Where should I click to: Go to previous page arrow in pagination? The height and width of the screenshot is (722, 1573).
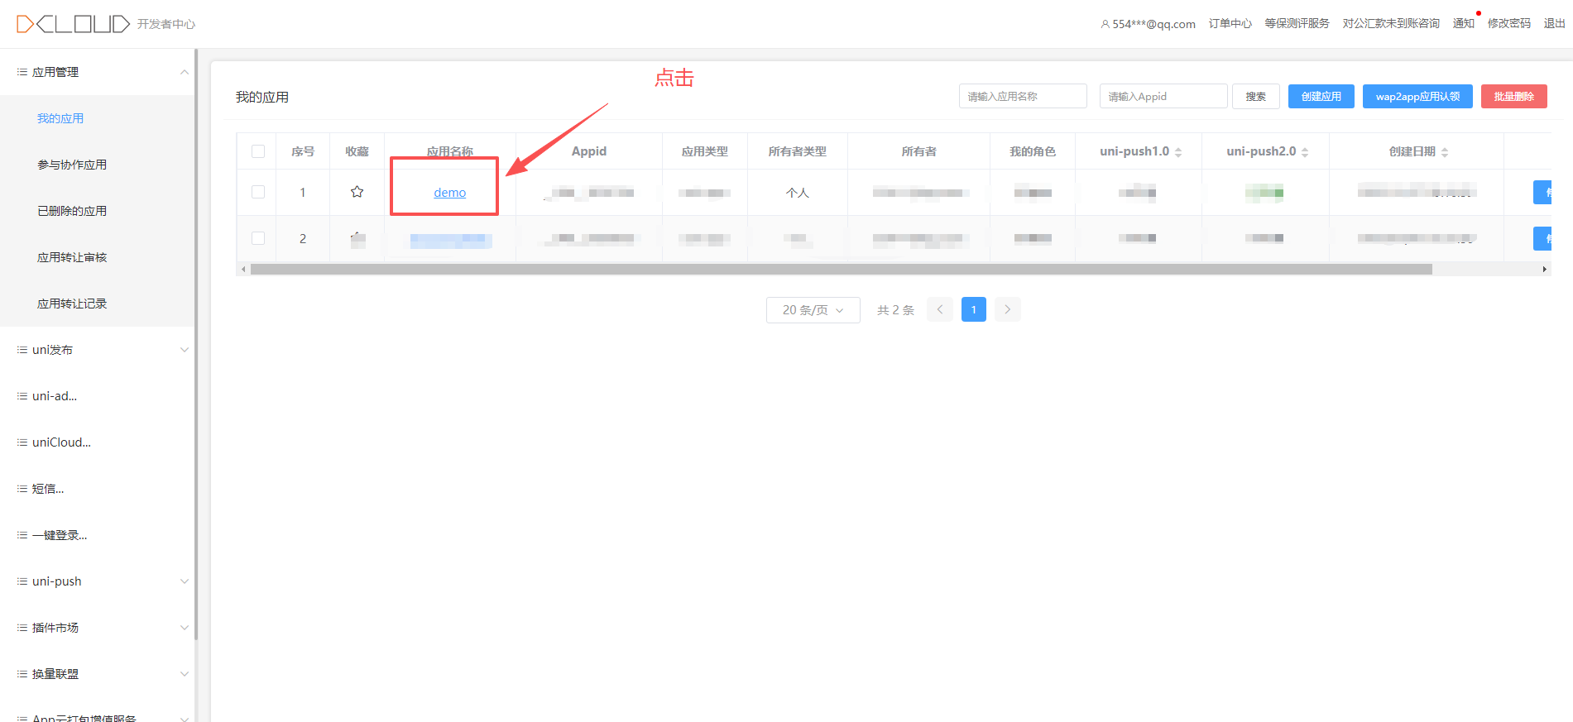(x=940, y=309)
